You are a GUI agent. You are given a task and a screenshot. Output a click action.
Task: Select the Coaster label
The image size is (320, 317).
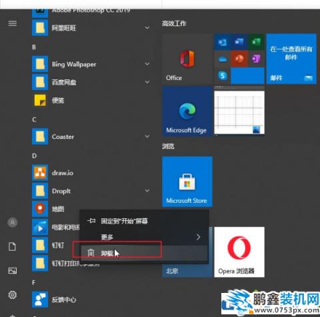[63, 136]
